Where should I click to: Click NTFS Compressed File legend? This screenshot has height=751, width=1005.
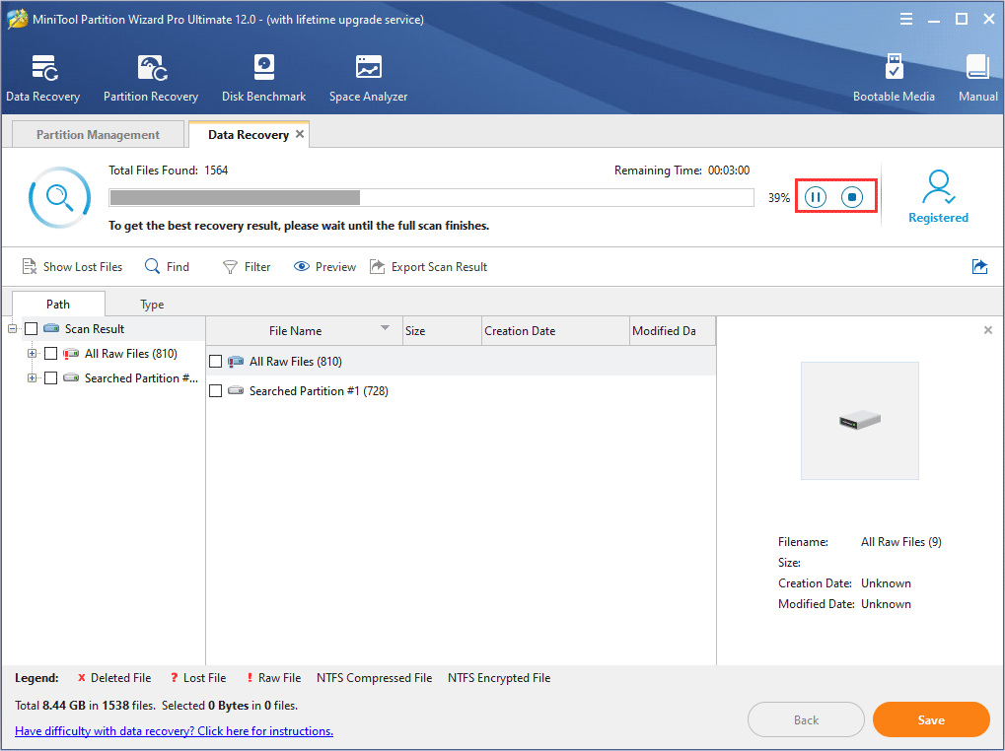tap(375, 678)
